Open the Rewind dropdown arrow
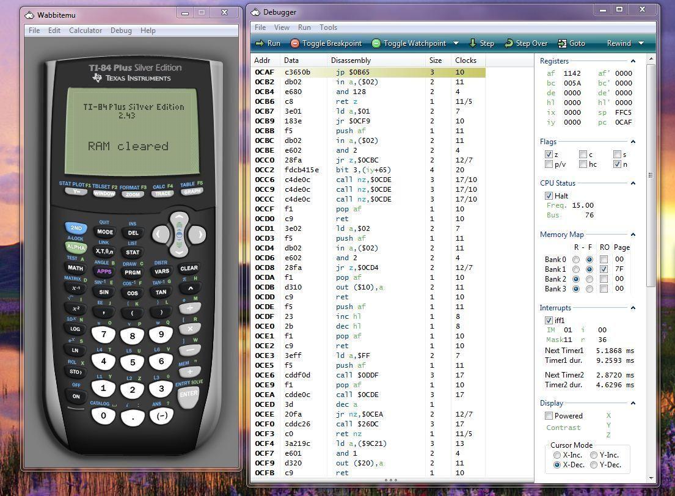The width and height of the screenshot is (675, 496). point(641,43)
